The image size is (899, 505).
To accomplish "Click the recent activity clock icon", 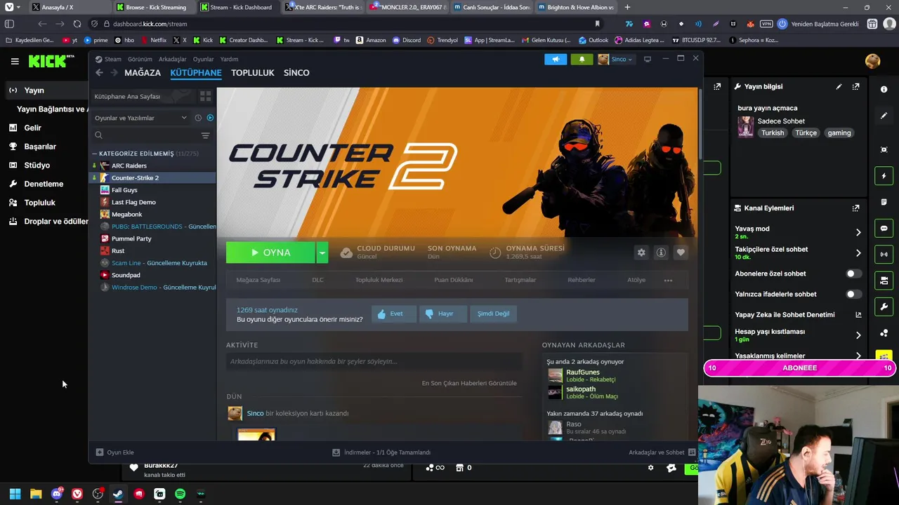I will [x=198, y=118].
